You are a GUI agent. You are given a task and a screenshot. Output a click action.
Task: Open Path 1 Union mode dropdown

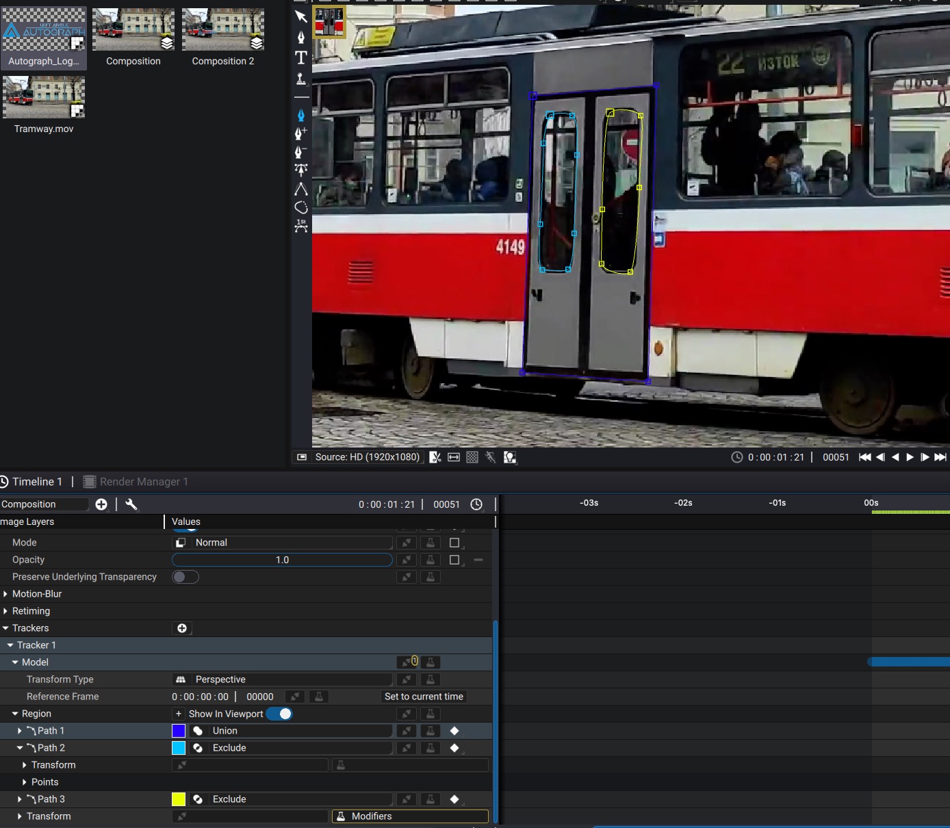point(291,731)
